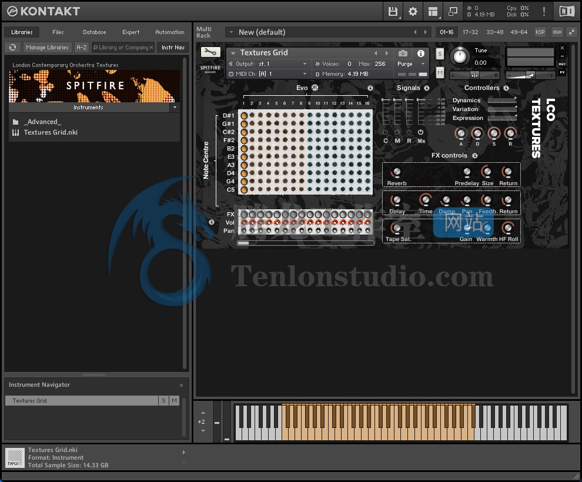
Task: Switch to the Automation tab
Action: point(170,32)
